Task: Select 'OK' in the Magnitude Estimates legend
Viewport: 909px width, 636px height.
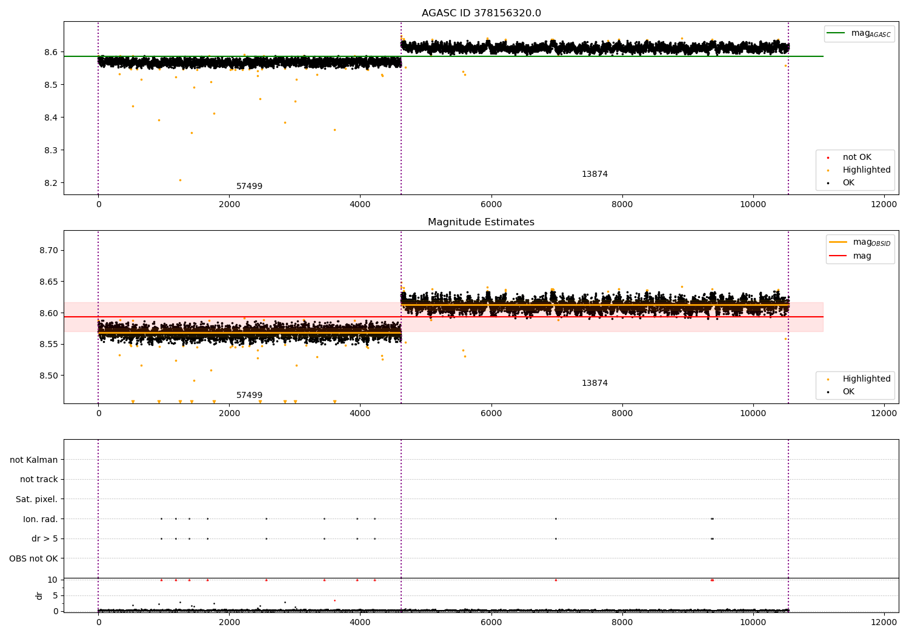Action: coord(848,392)
